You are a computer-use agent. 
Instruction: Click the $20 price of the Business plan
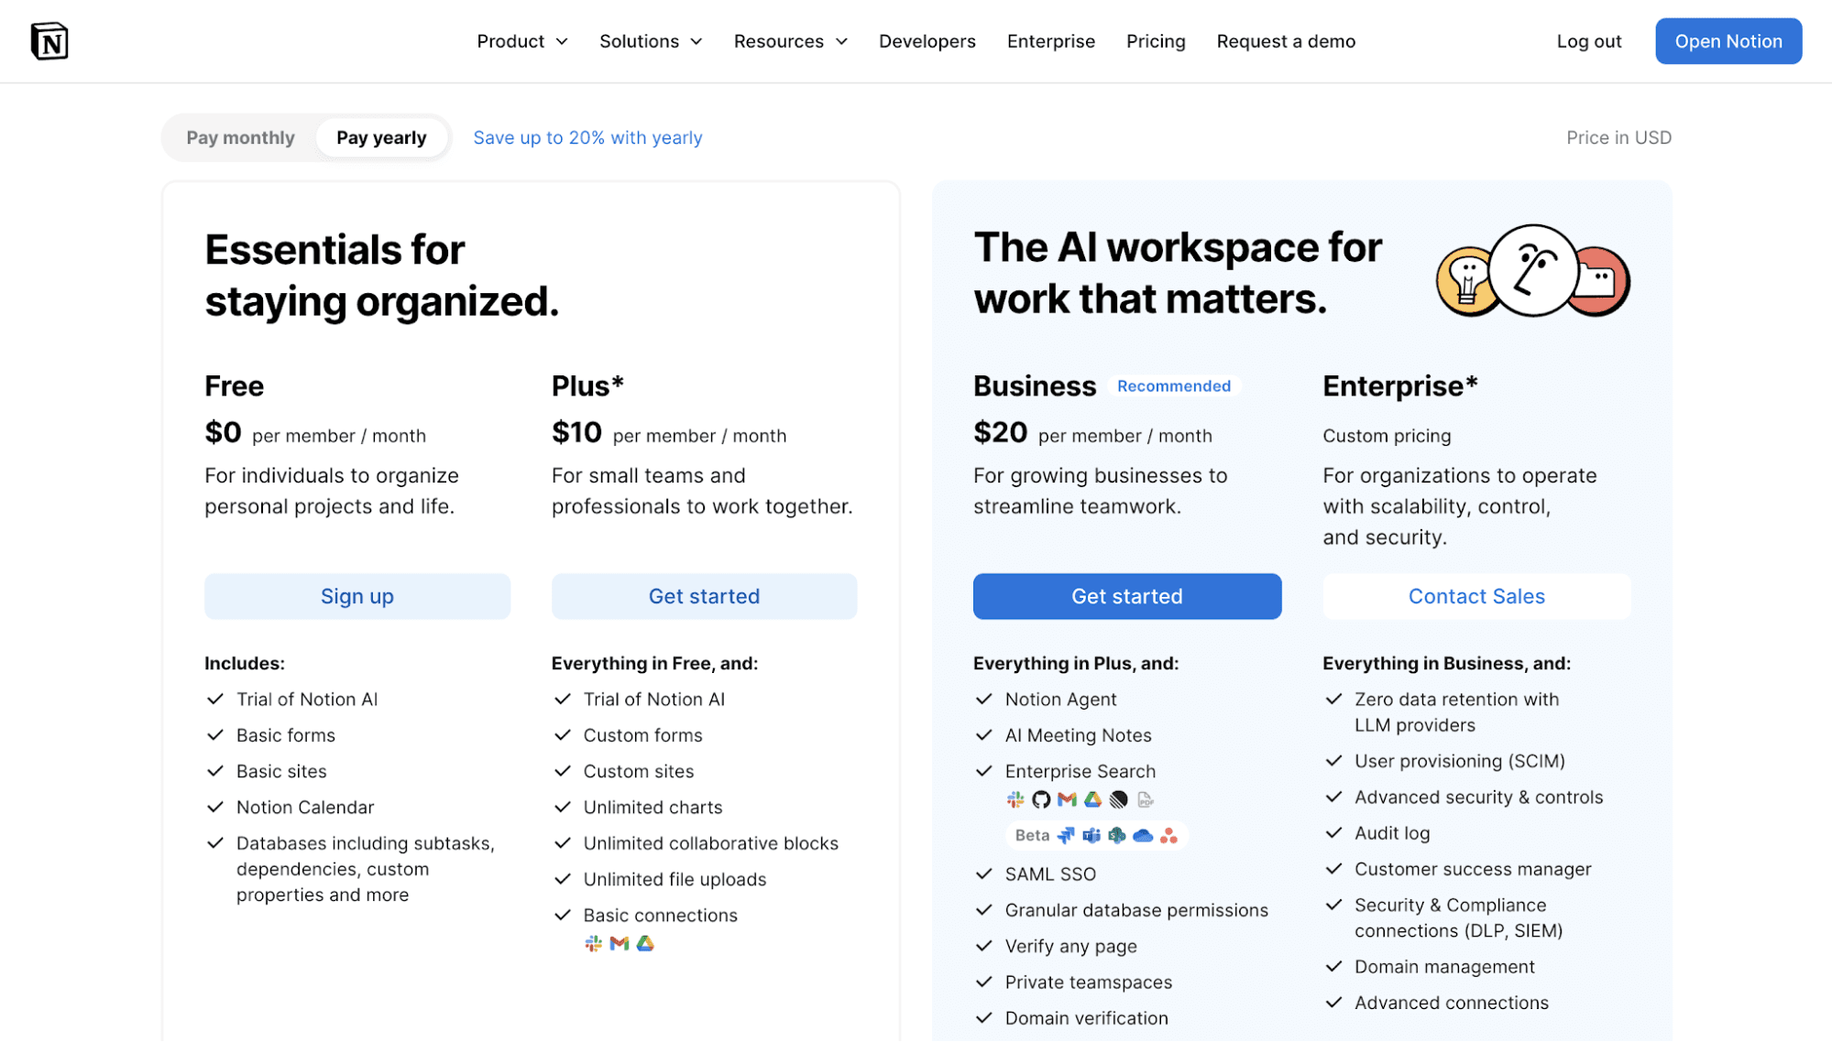coord(1000,432)
